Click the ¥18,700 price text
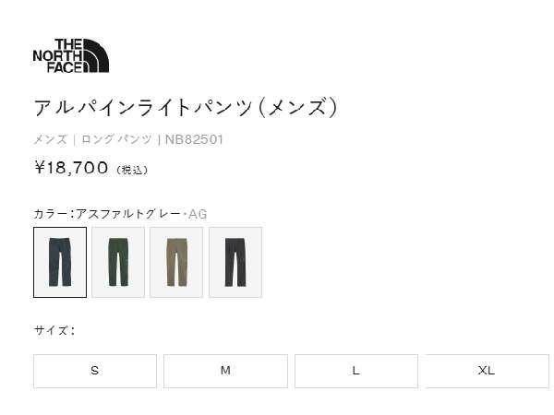Image resolution: width=554 pixels, height=415 pixels. [72, 167]
